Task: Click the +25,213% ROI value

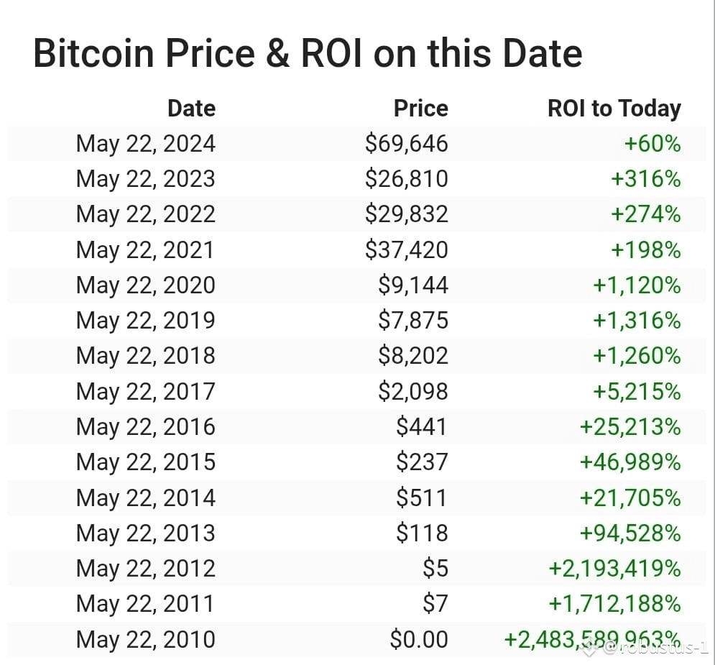Action: pos(631,427)
